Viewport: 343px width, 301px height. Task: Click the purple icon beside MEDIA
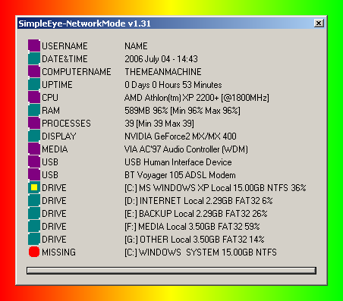click(34, 149)
